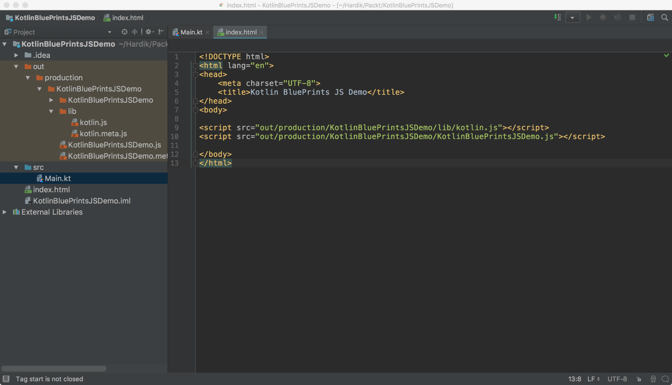
Task: Click the Debug bug icon
Action: (x=603, y=17)
